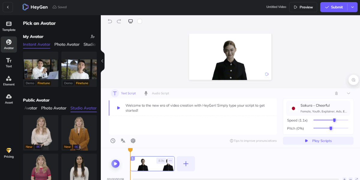Adjust the Speed slider

pyautogui.click(x=334, y=120)
